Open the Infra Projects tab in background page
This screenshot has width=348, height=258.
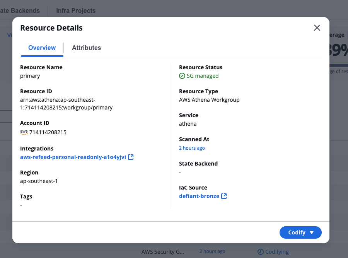pos(76,11)
